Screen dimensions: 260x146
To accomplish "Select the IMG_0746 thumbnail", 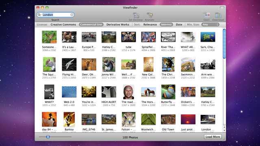I will coord(89,119).
